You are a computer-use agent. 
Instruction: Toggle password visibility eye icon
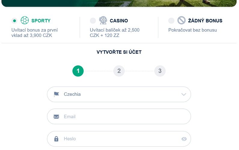(x=184, y=139)
